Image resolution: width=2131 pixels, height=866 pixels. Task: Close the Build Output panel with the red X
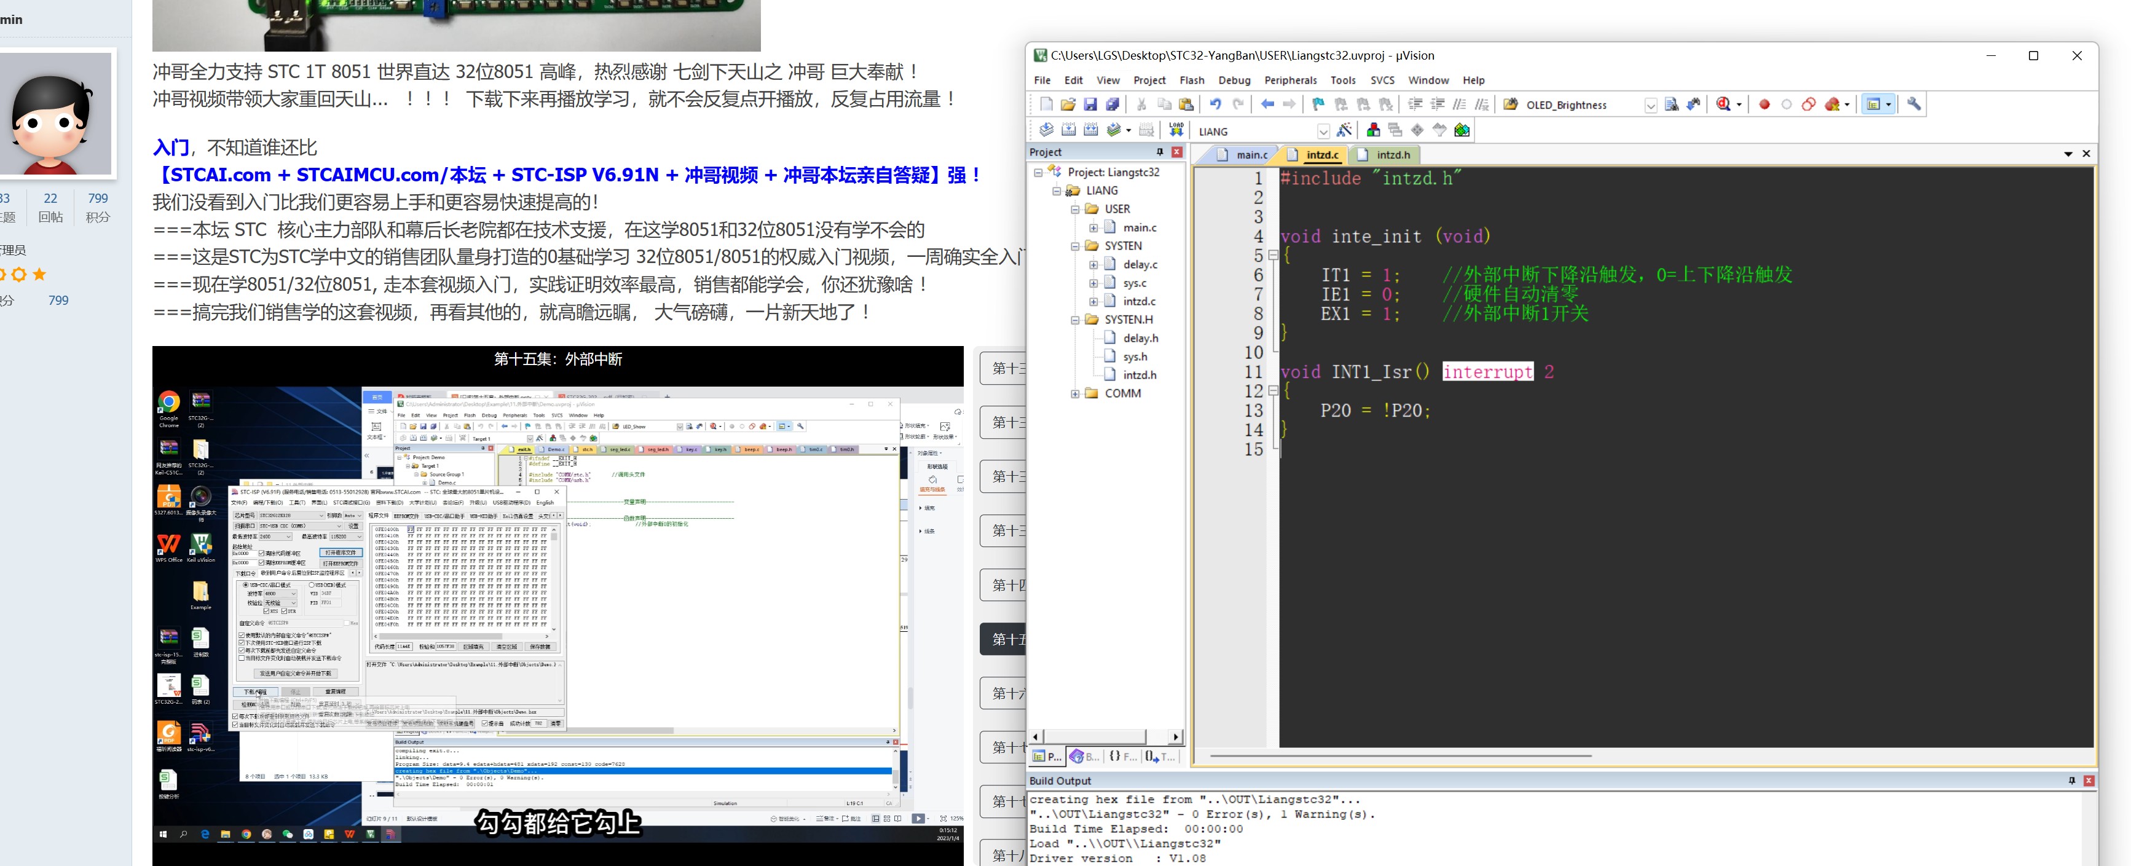pos(2089,781)
